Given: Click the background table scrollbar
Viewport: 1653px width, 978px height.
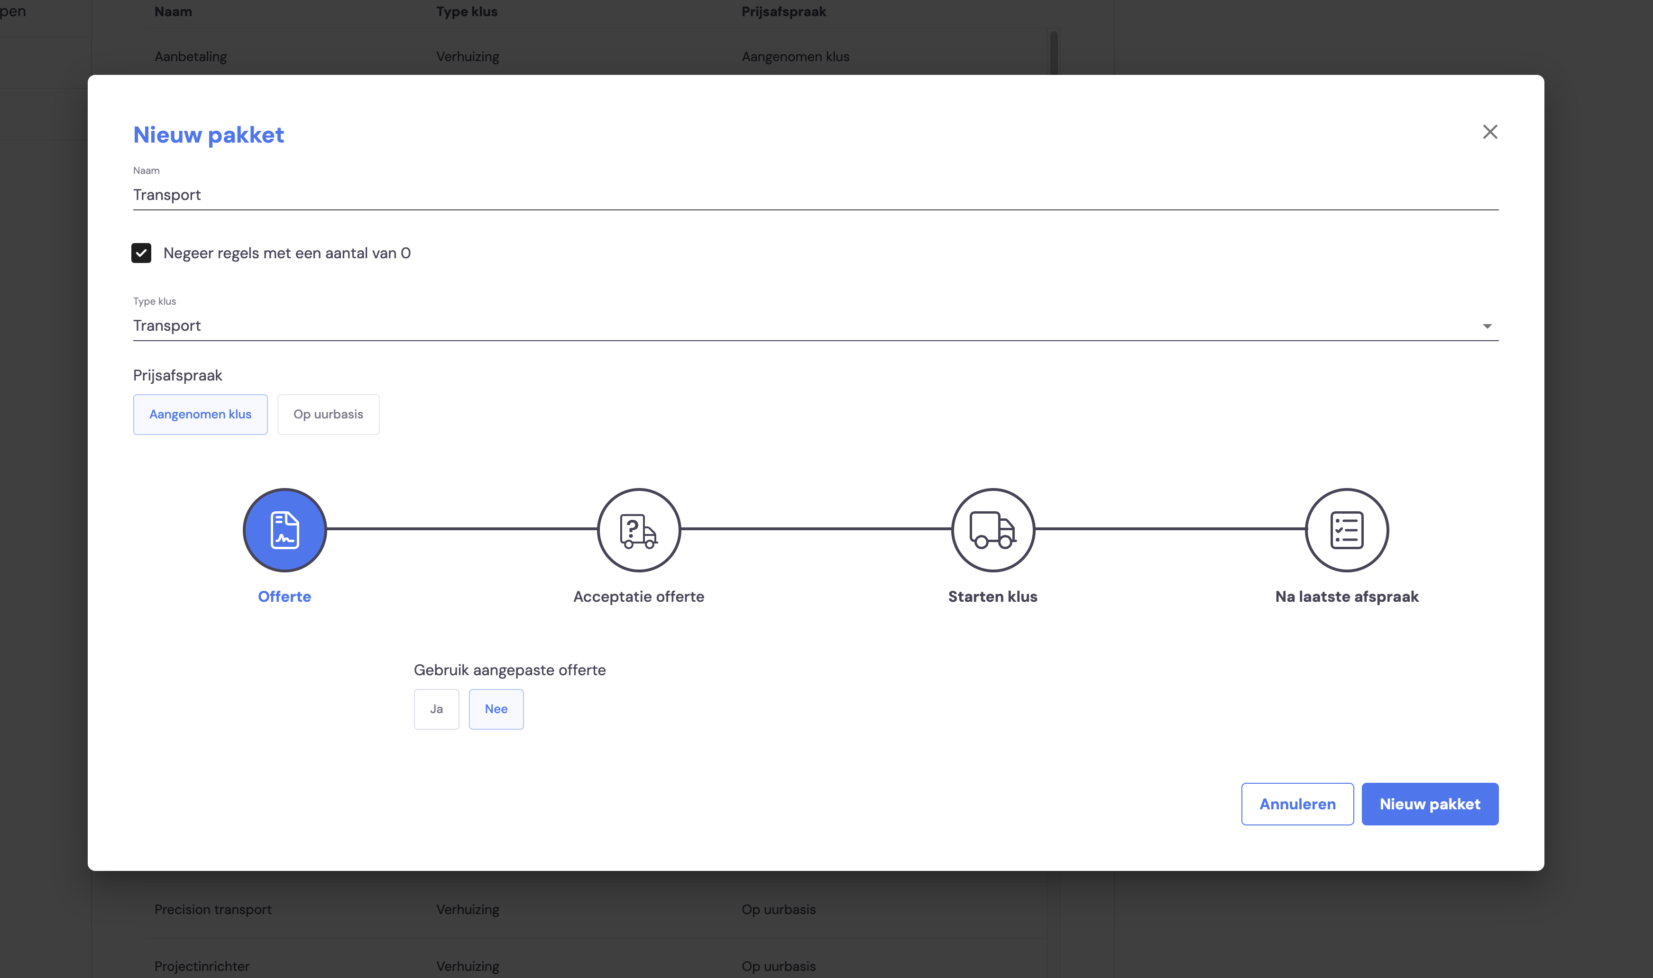Looking at the screenshot, I should pos(1054,53).
